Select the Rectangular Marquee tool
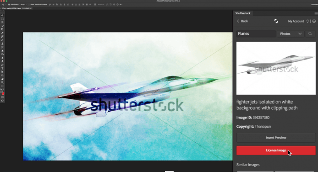The image size is (318, 172). (2, 19)
